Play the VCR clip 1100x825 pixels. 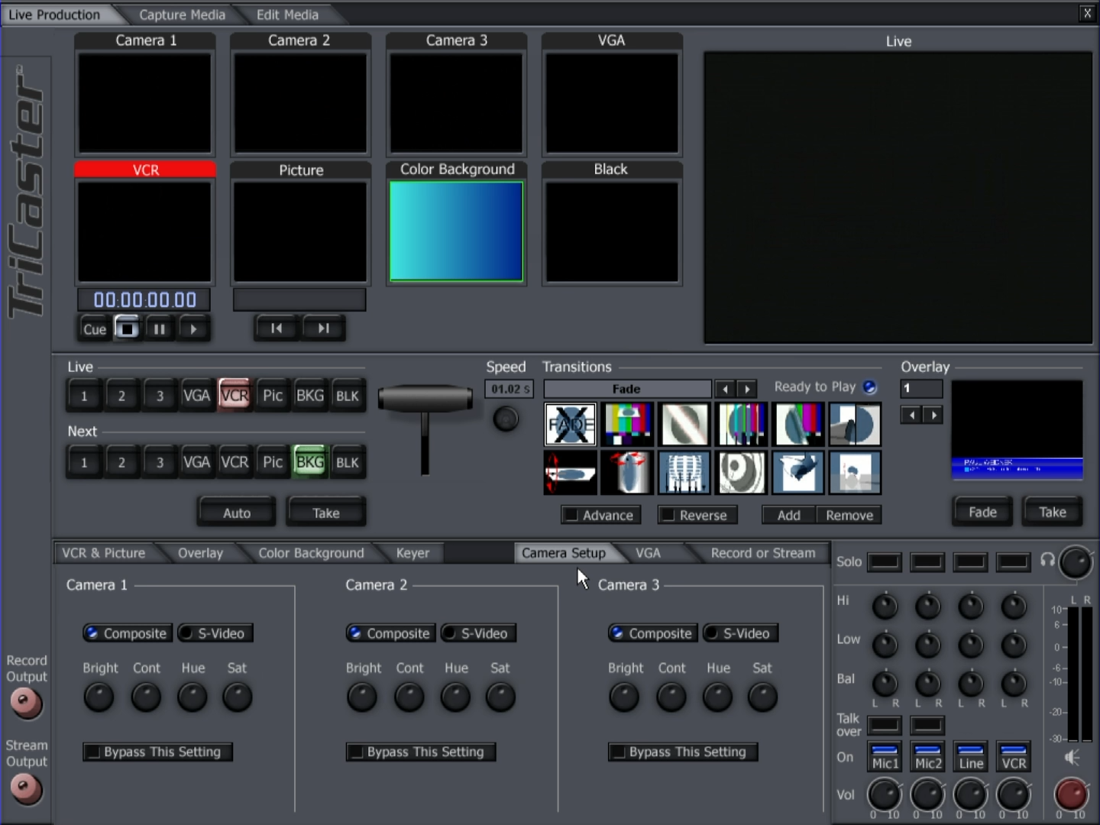click(193, 329)
